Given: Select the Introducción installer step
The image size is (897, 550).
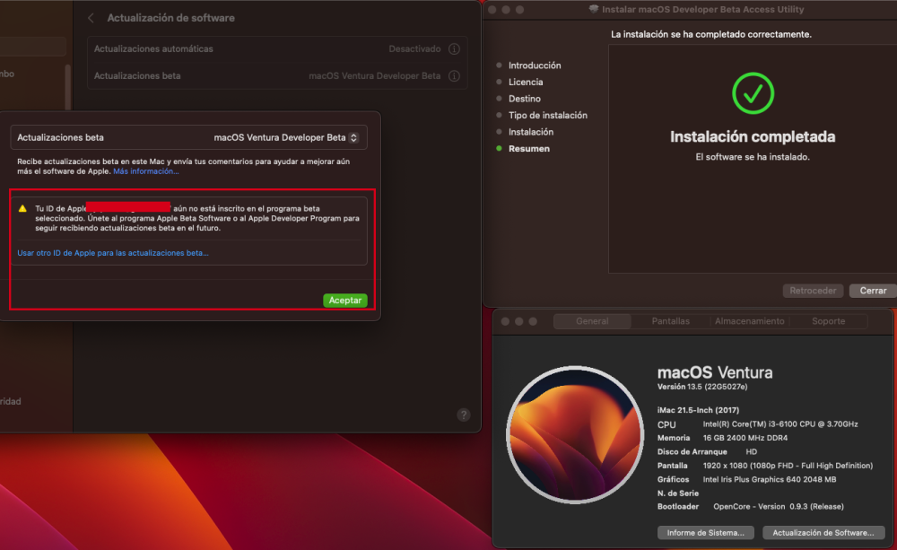Looking at the screenshot, I should 535,65.
